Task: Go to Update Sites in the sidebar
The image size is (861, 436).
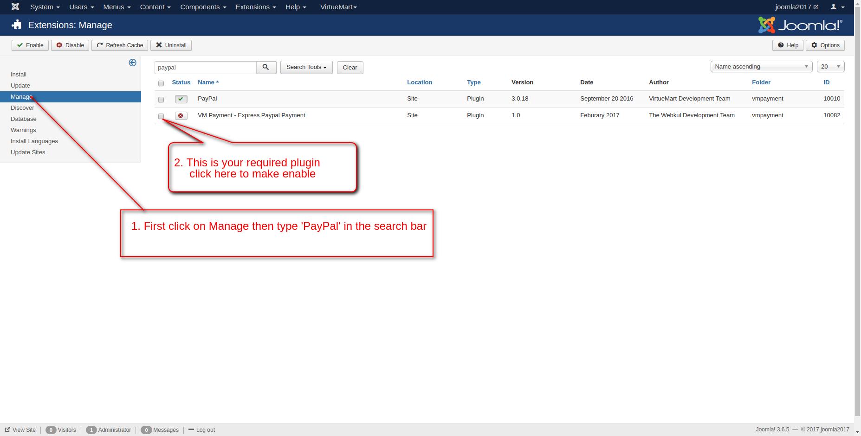Action: 28,152
